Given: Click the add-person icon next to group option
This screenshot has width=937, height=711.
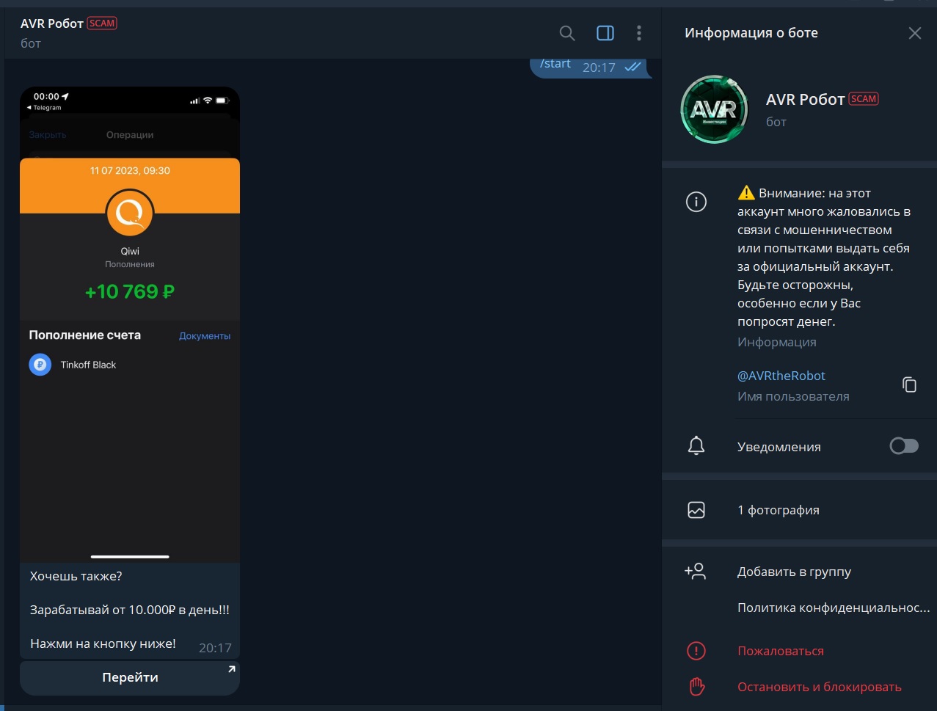Looking at the screenshot, I should 695,572.
